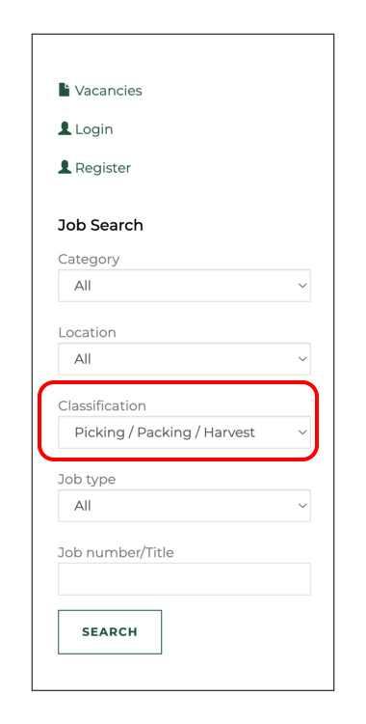Click the person icon beside Login
This screenshot has width=366, height=724.
click(x=65, y=128)
